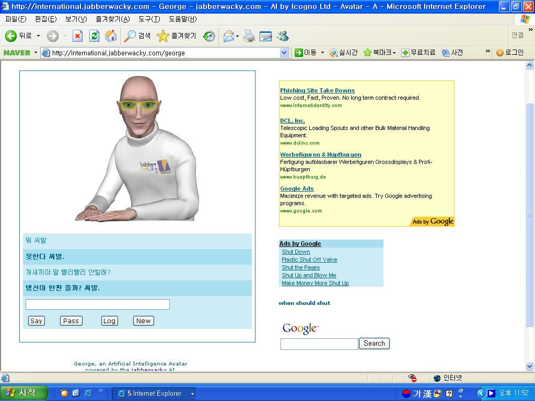Expand the Quick Launch overflow chevron
The image size is (535, 401).
(x=101, y=390)
